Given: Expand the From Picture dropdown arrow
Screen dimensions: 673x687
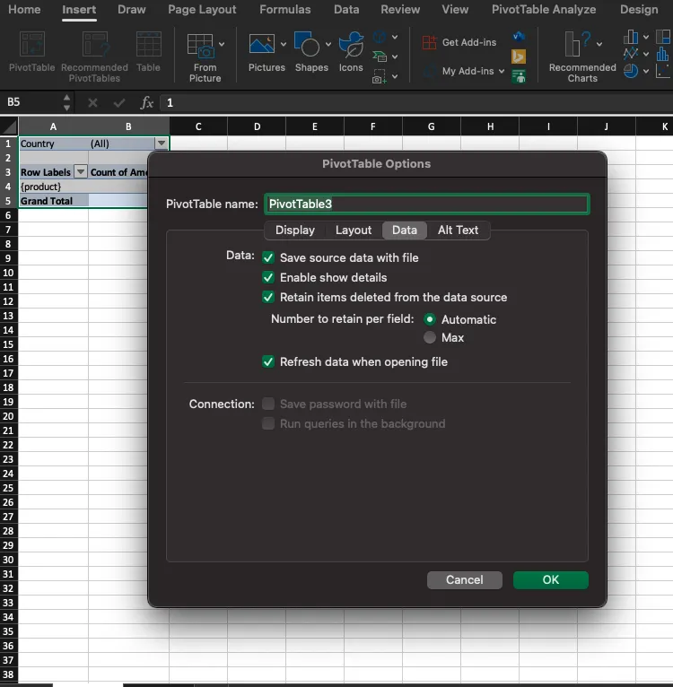Looking at the screenshot, I should click(222, 44).
